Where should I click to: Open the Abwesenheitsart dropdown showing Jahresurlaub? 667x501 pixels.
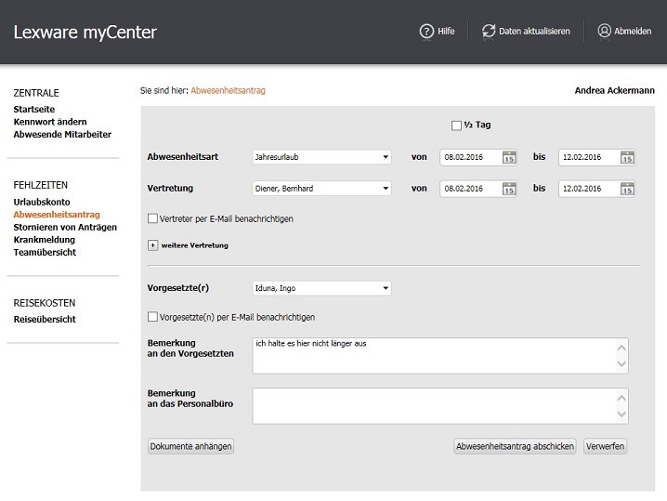321,157
